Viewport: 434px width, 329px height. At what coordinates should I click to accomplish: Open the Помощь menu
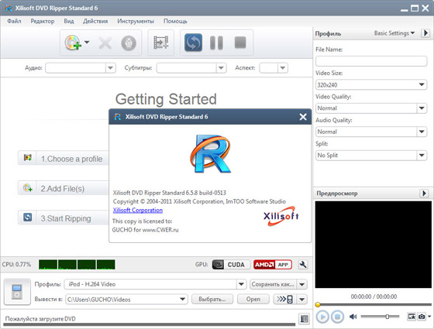pos(175,21)
